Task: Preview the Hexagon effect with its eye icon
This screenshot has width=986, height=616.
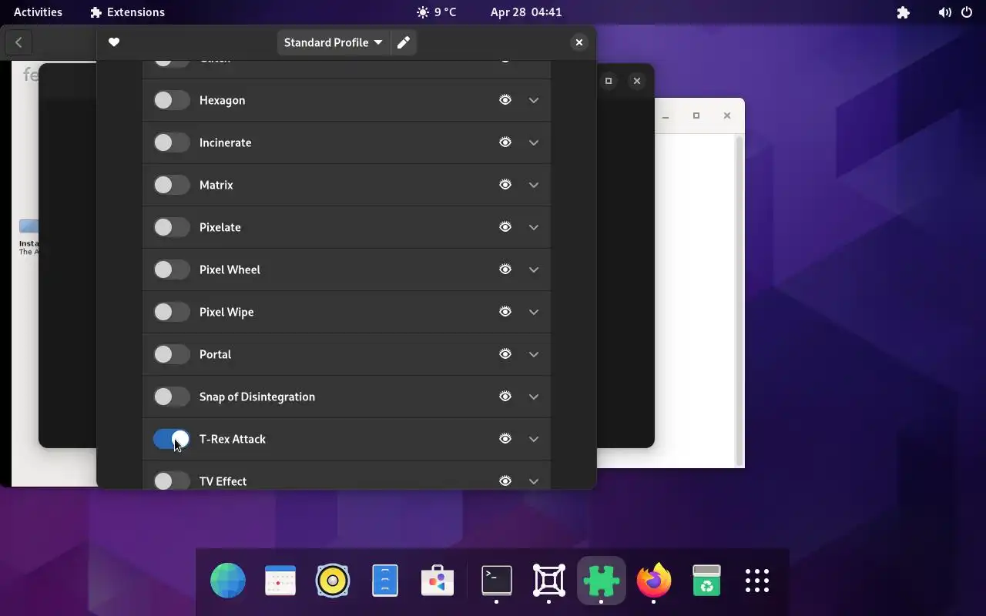Action: [x=505, y=100]
